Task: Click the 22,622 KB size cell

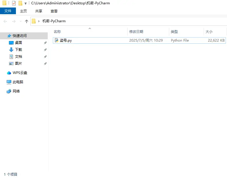Action: (x=216, y=40)
